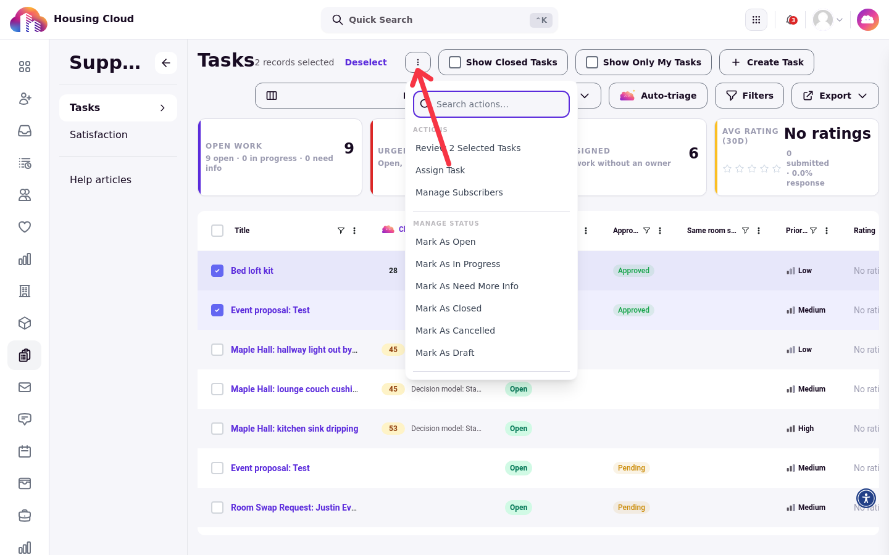Select Mark As In Progress
The image size is (889, 555).
[x=458, y=264]
